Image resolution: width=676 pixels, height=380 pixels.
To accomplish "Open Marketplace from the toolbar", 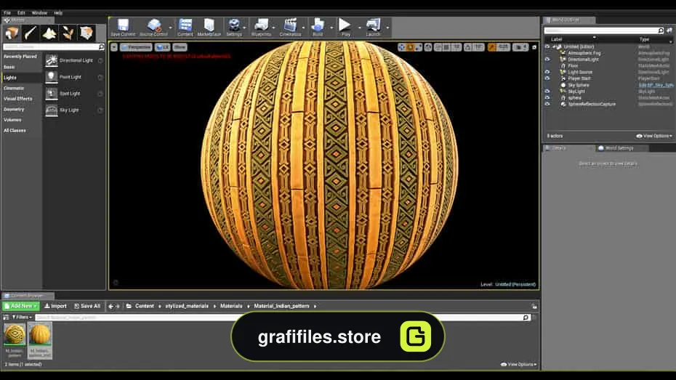I will point(209,27).
